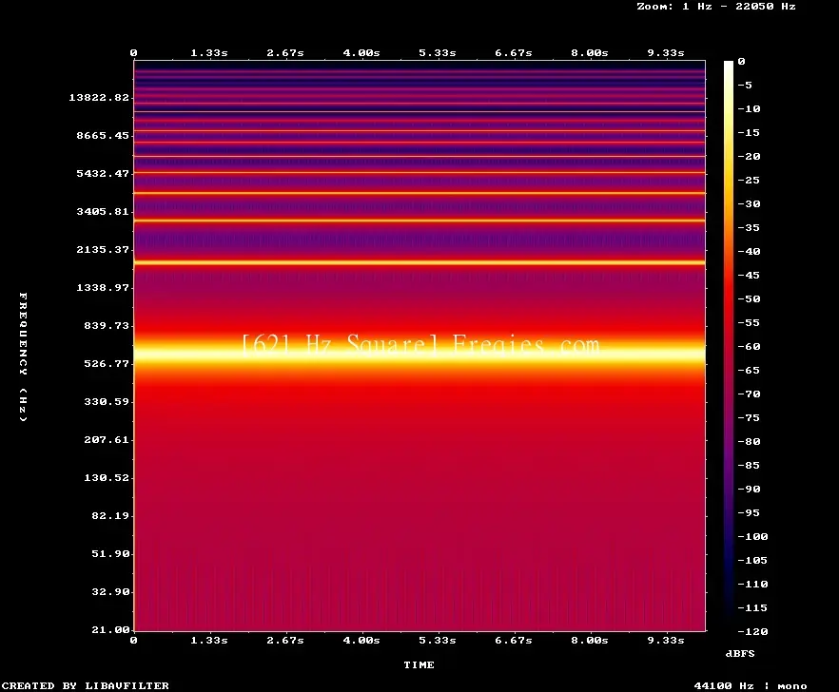Select the "FREQUENCY (Hz)" axis title

(23, 357)
